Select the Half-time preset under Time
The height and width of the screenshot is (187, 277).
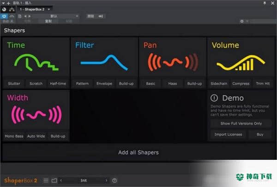point(58,83)
